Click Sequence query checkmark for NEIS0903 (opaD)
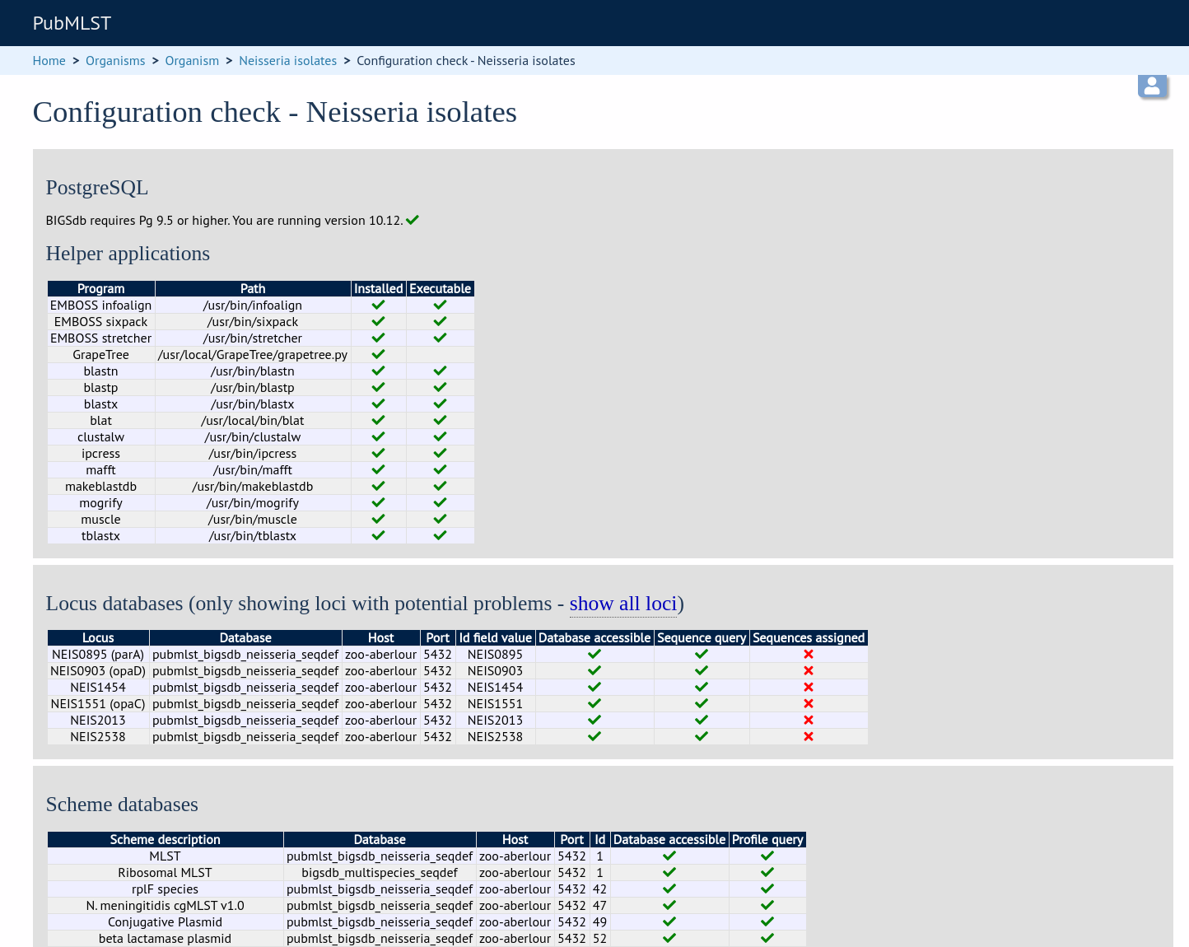Image resolution: width=1189 pixels, height=947 pixels. 702,670
